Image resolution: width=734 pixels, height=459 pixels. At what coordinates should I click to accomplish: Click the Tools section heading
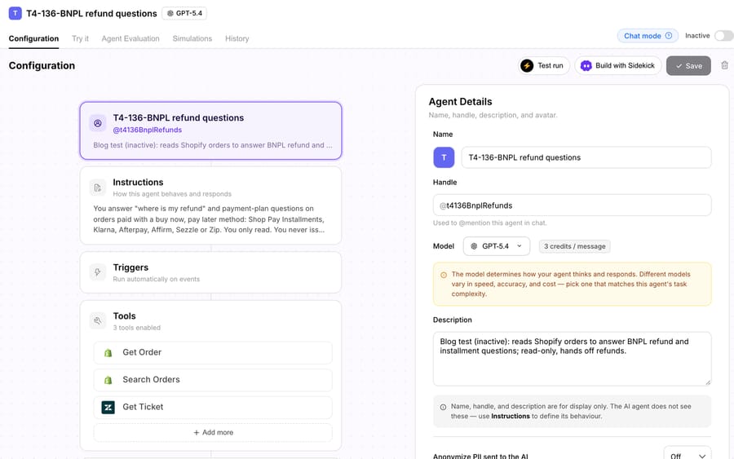(125, 316)
